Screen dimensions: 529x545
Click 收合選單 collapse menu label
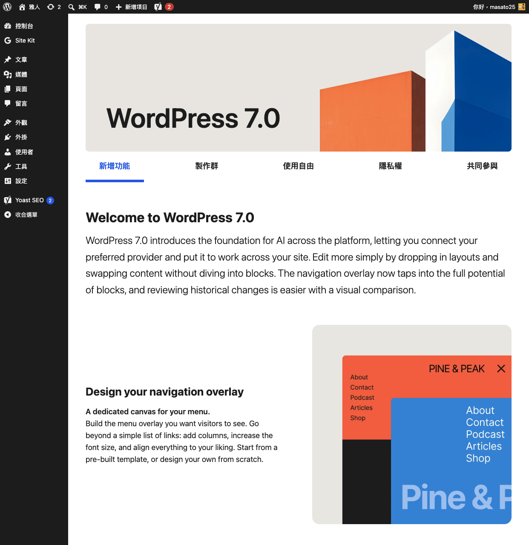[x=26, y=215]
